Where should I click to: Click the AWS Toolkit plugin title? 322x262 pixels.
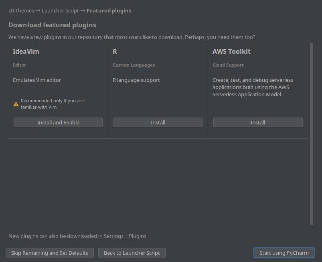click(231, 51)
